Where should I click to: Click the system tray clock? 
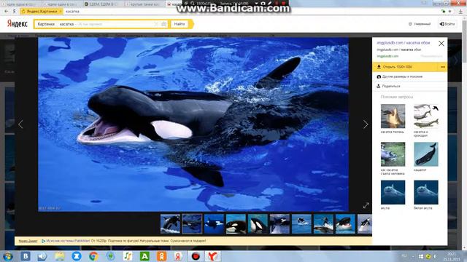click(452, 256)
